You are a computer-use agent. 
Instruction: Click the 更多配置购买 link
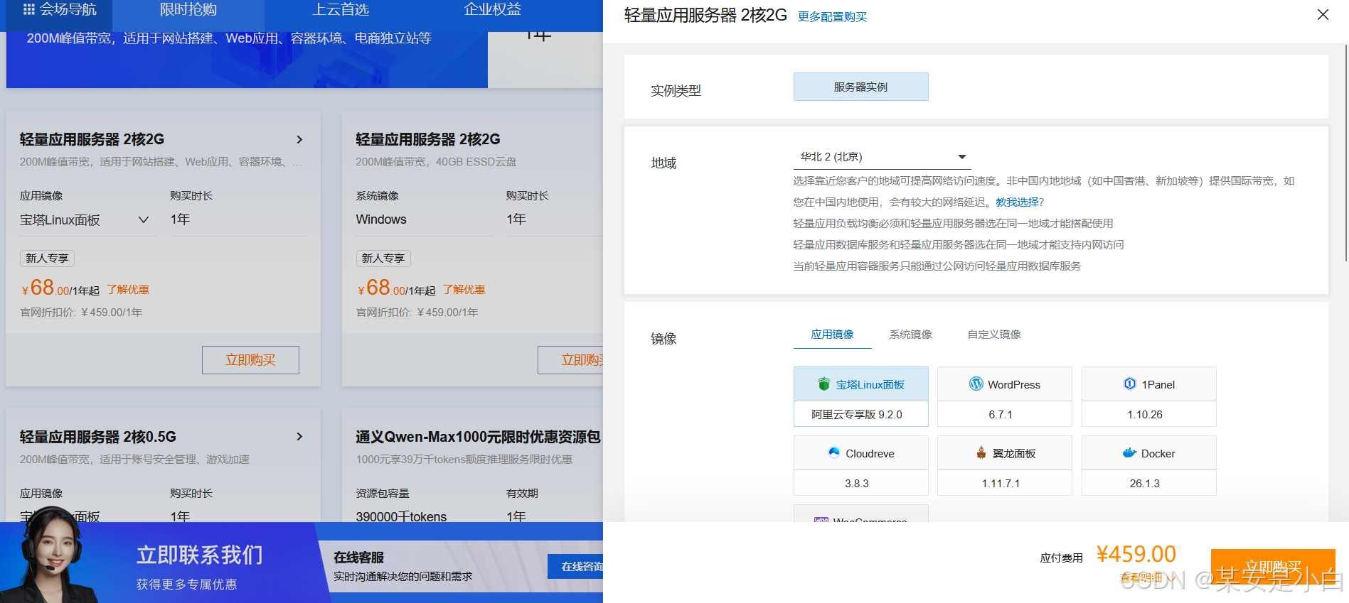(832, 17)
